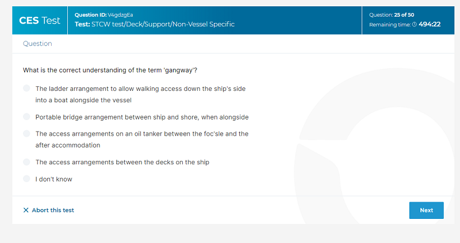Click the Question ID V4gdzgEa text

click(x=104, y=15)
